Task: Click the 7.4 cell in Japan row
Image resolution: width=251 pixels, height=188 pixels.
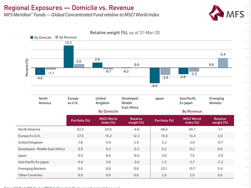Action: pyautogui.click(x=192, y=155)
